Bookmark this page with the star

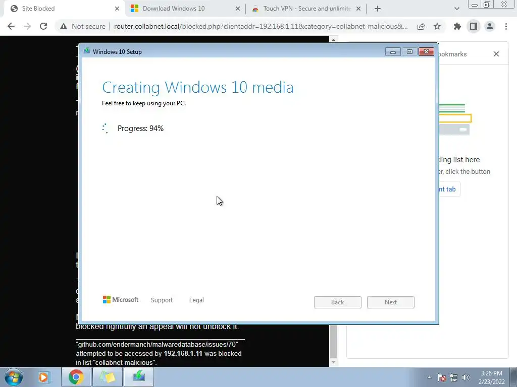437,26
